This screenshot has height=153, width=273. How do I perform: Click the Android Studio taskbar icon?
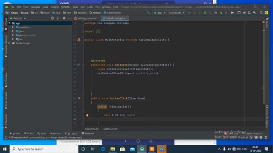coord(142,149)
